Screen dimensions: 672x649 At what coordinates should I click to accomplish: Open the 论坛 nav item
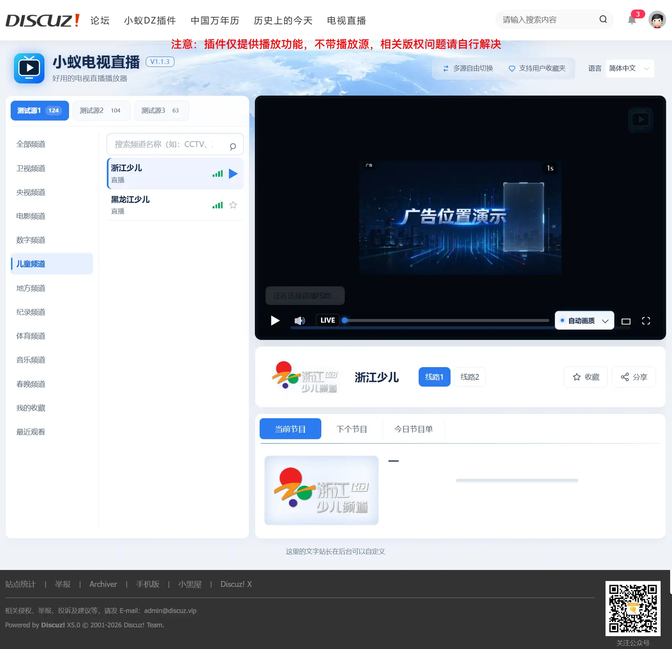(100, 21)
